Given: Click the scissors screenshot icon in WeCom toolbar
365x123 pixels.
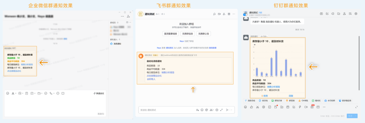Looking at the screenshot, I should tap(13, 93).
